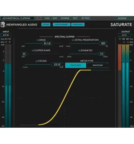Click the red gain reduction meter

point(120,86)
